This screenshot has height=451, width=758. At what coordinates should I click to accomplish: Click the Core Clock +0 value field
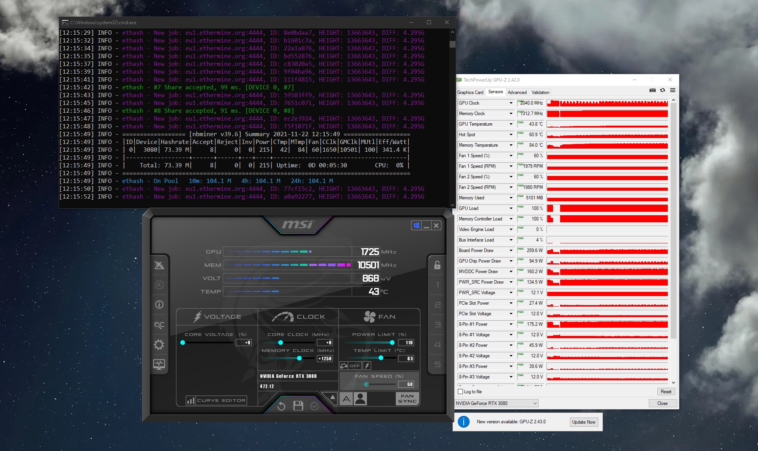(325, 343)
